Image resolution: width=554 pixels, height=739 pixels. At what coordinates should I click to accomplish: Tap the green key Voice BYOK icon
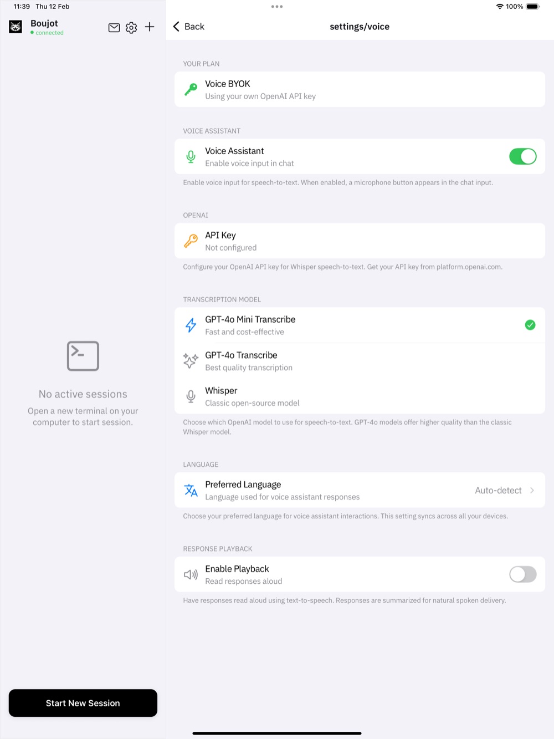(191, 89)
